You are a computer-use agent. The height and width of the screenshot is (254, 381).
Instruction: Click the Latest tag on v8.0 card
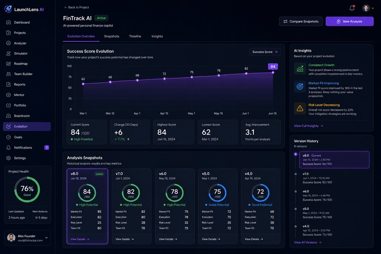coord(99,174)
